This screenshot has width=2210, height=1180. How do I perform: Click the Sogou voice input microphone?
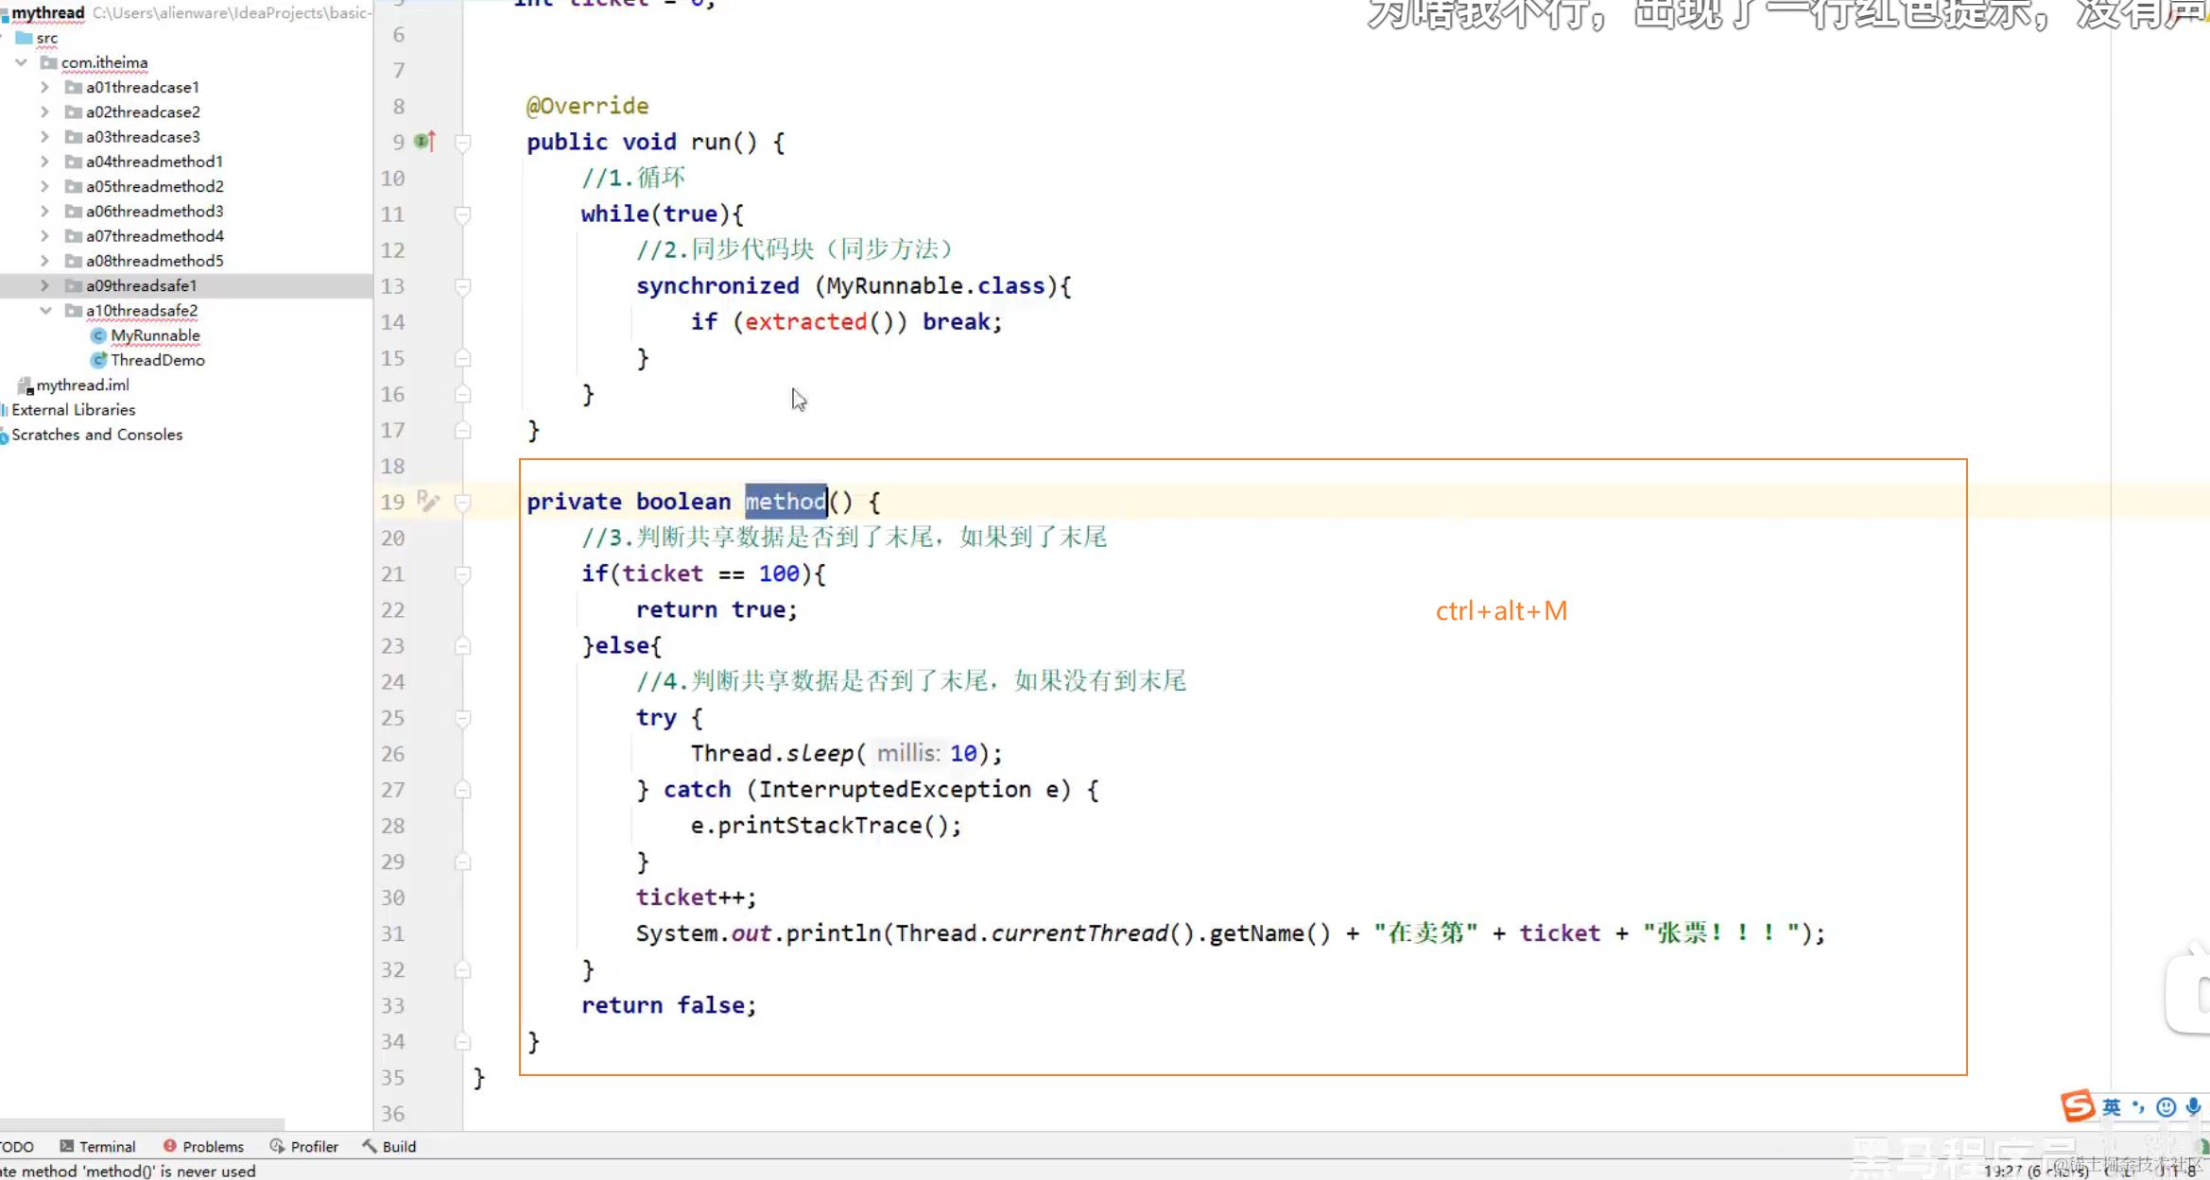click(2194, 1107)
